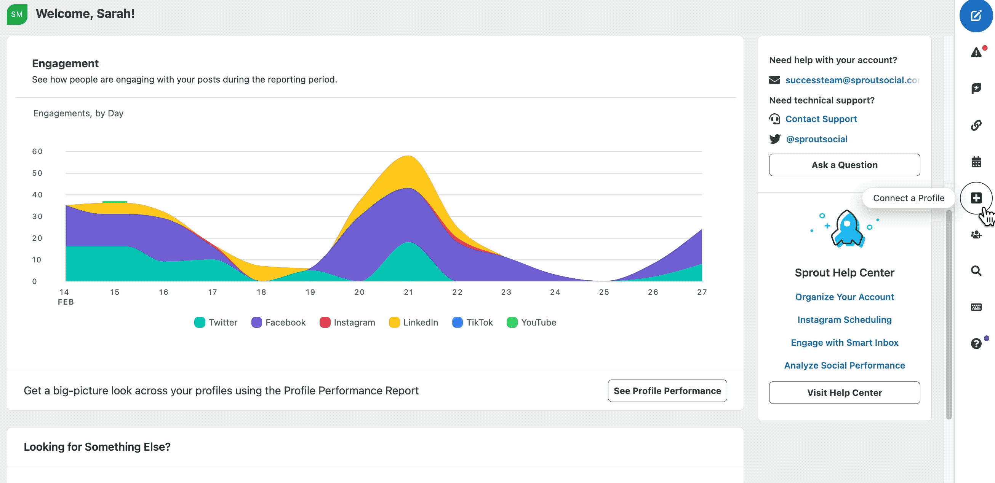Open the invite team members icon

tap(976, 235)
